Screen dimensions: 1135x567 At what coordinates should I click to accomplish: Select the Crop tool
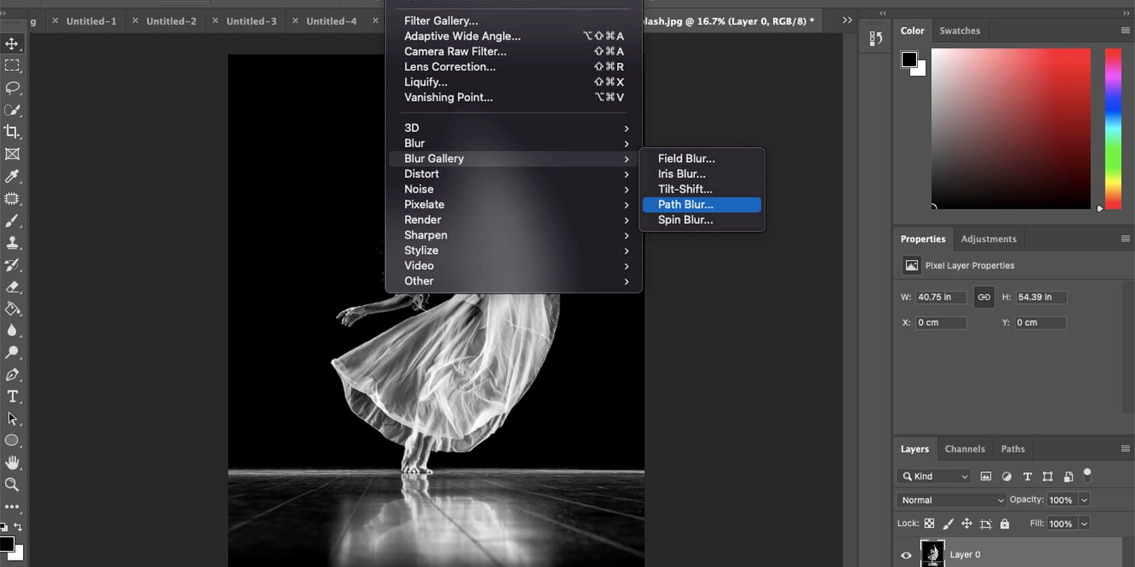click(12, 132)
